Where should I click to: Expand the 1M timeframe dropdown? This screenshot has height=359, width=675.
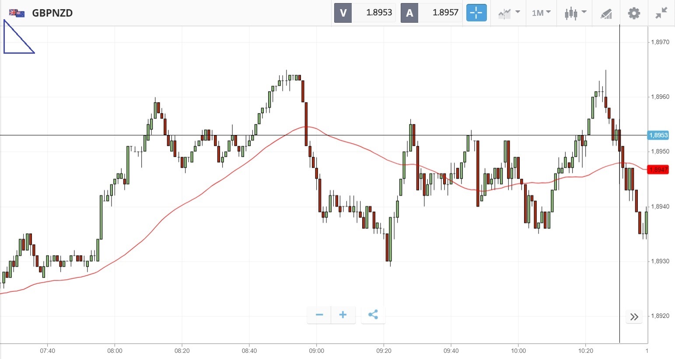(541, 13)
